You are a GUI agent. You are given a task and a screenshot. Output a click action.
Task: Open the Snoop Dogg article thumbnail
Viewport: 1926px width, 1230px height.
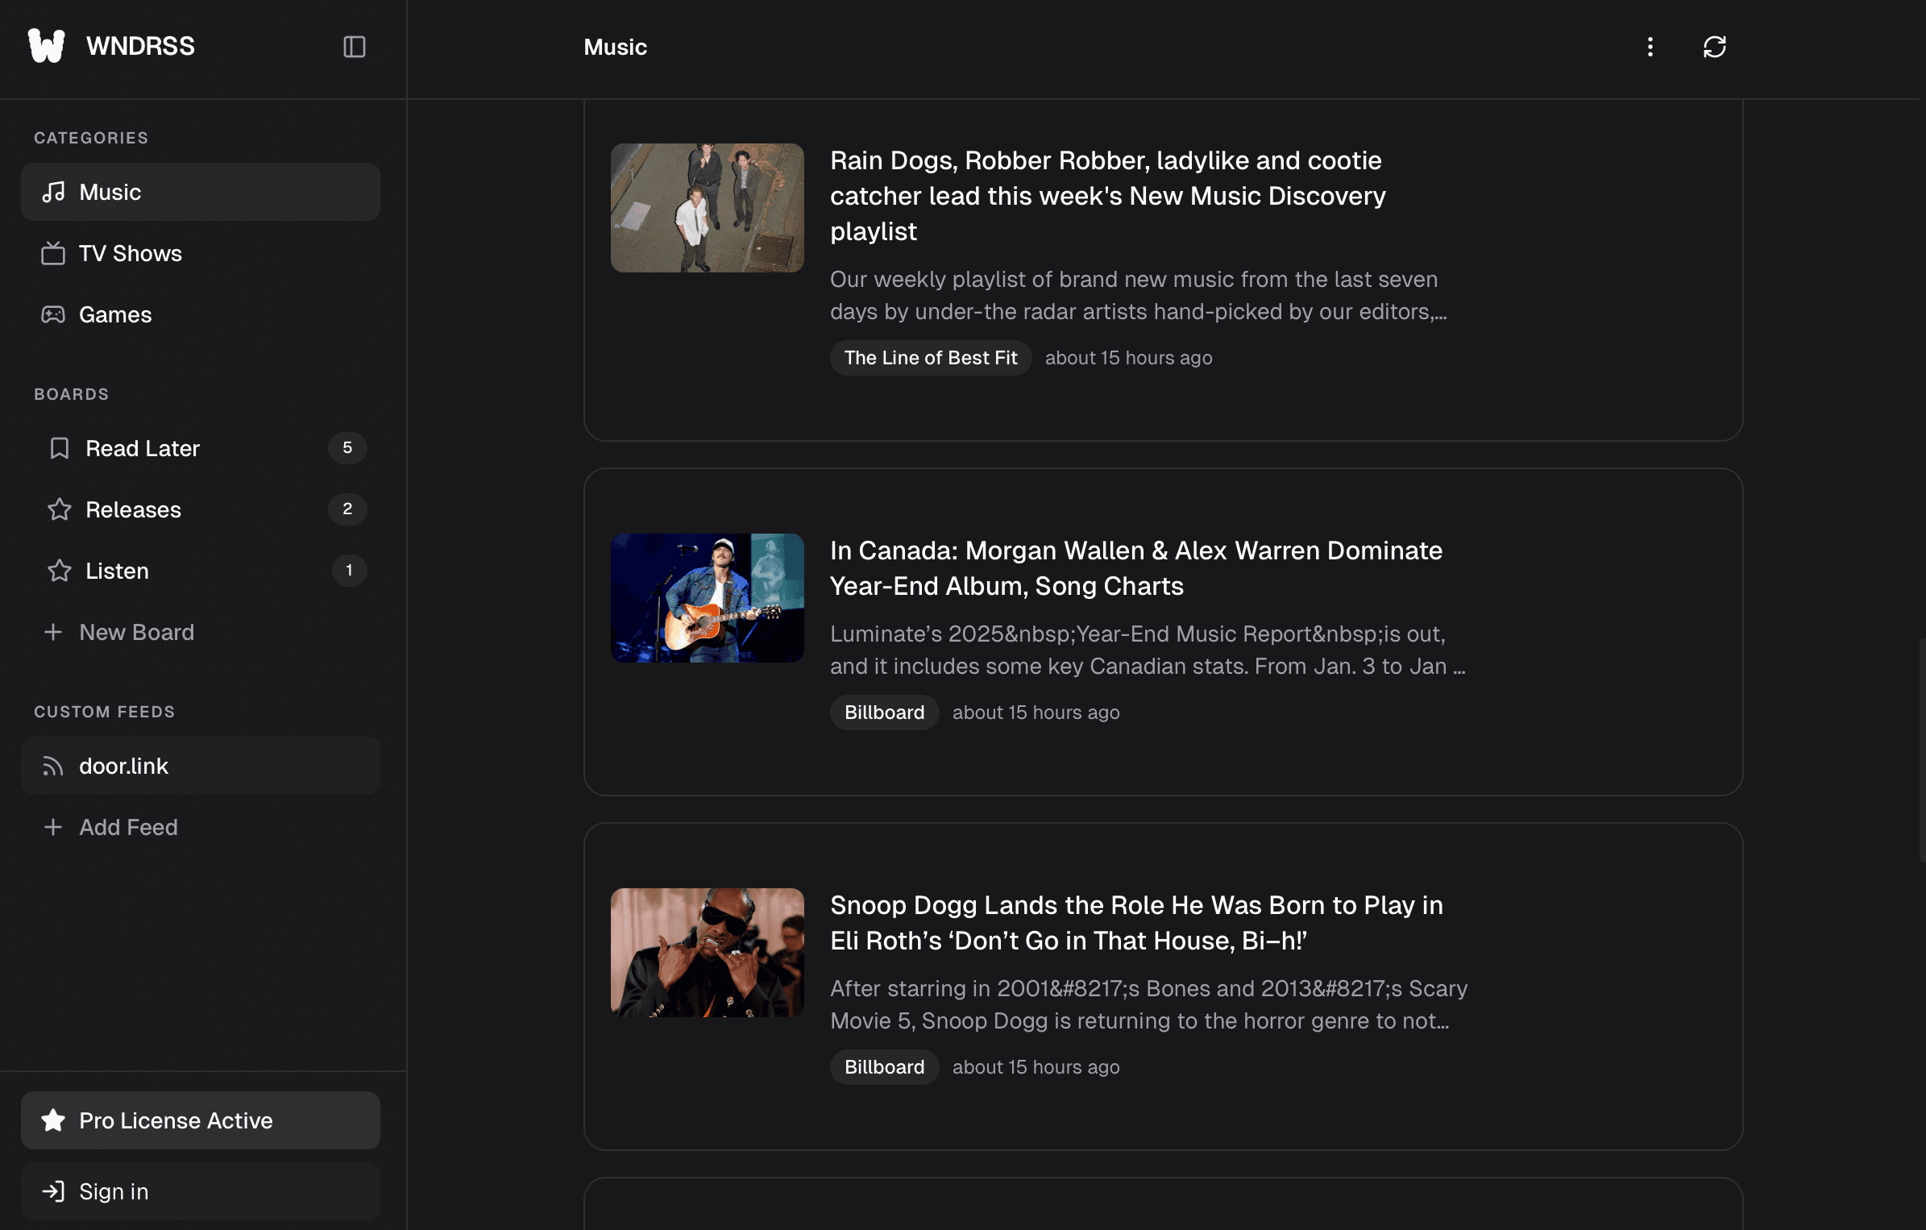[707, 954]
